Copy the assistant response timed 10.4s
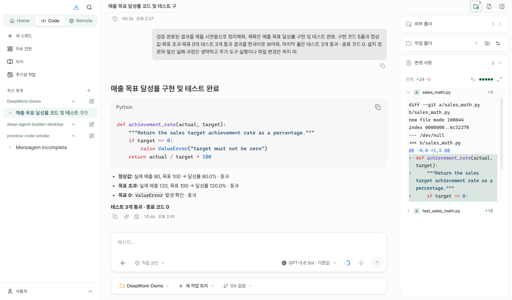The image size is (512, 300). point(115,217)
